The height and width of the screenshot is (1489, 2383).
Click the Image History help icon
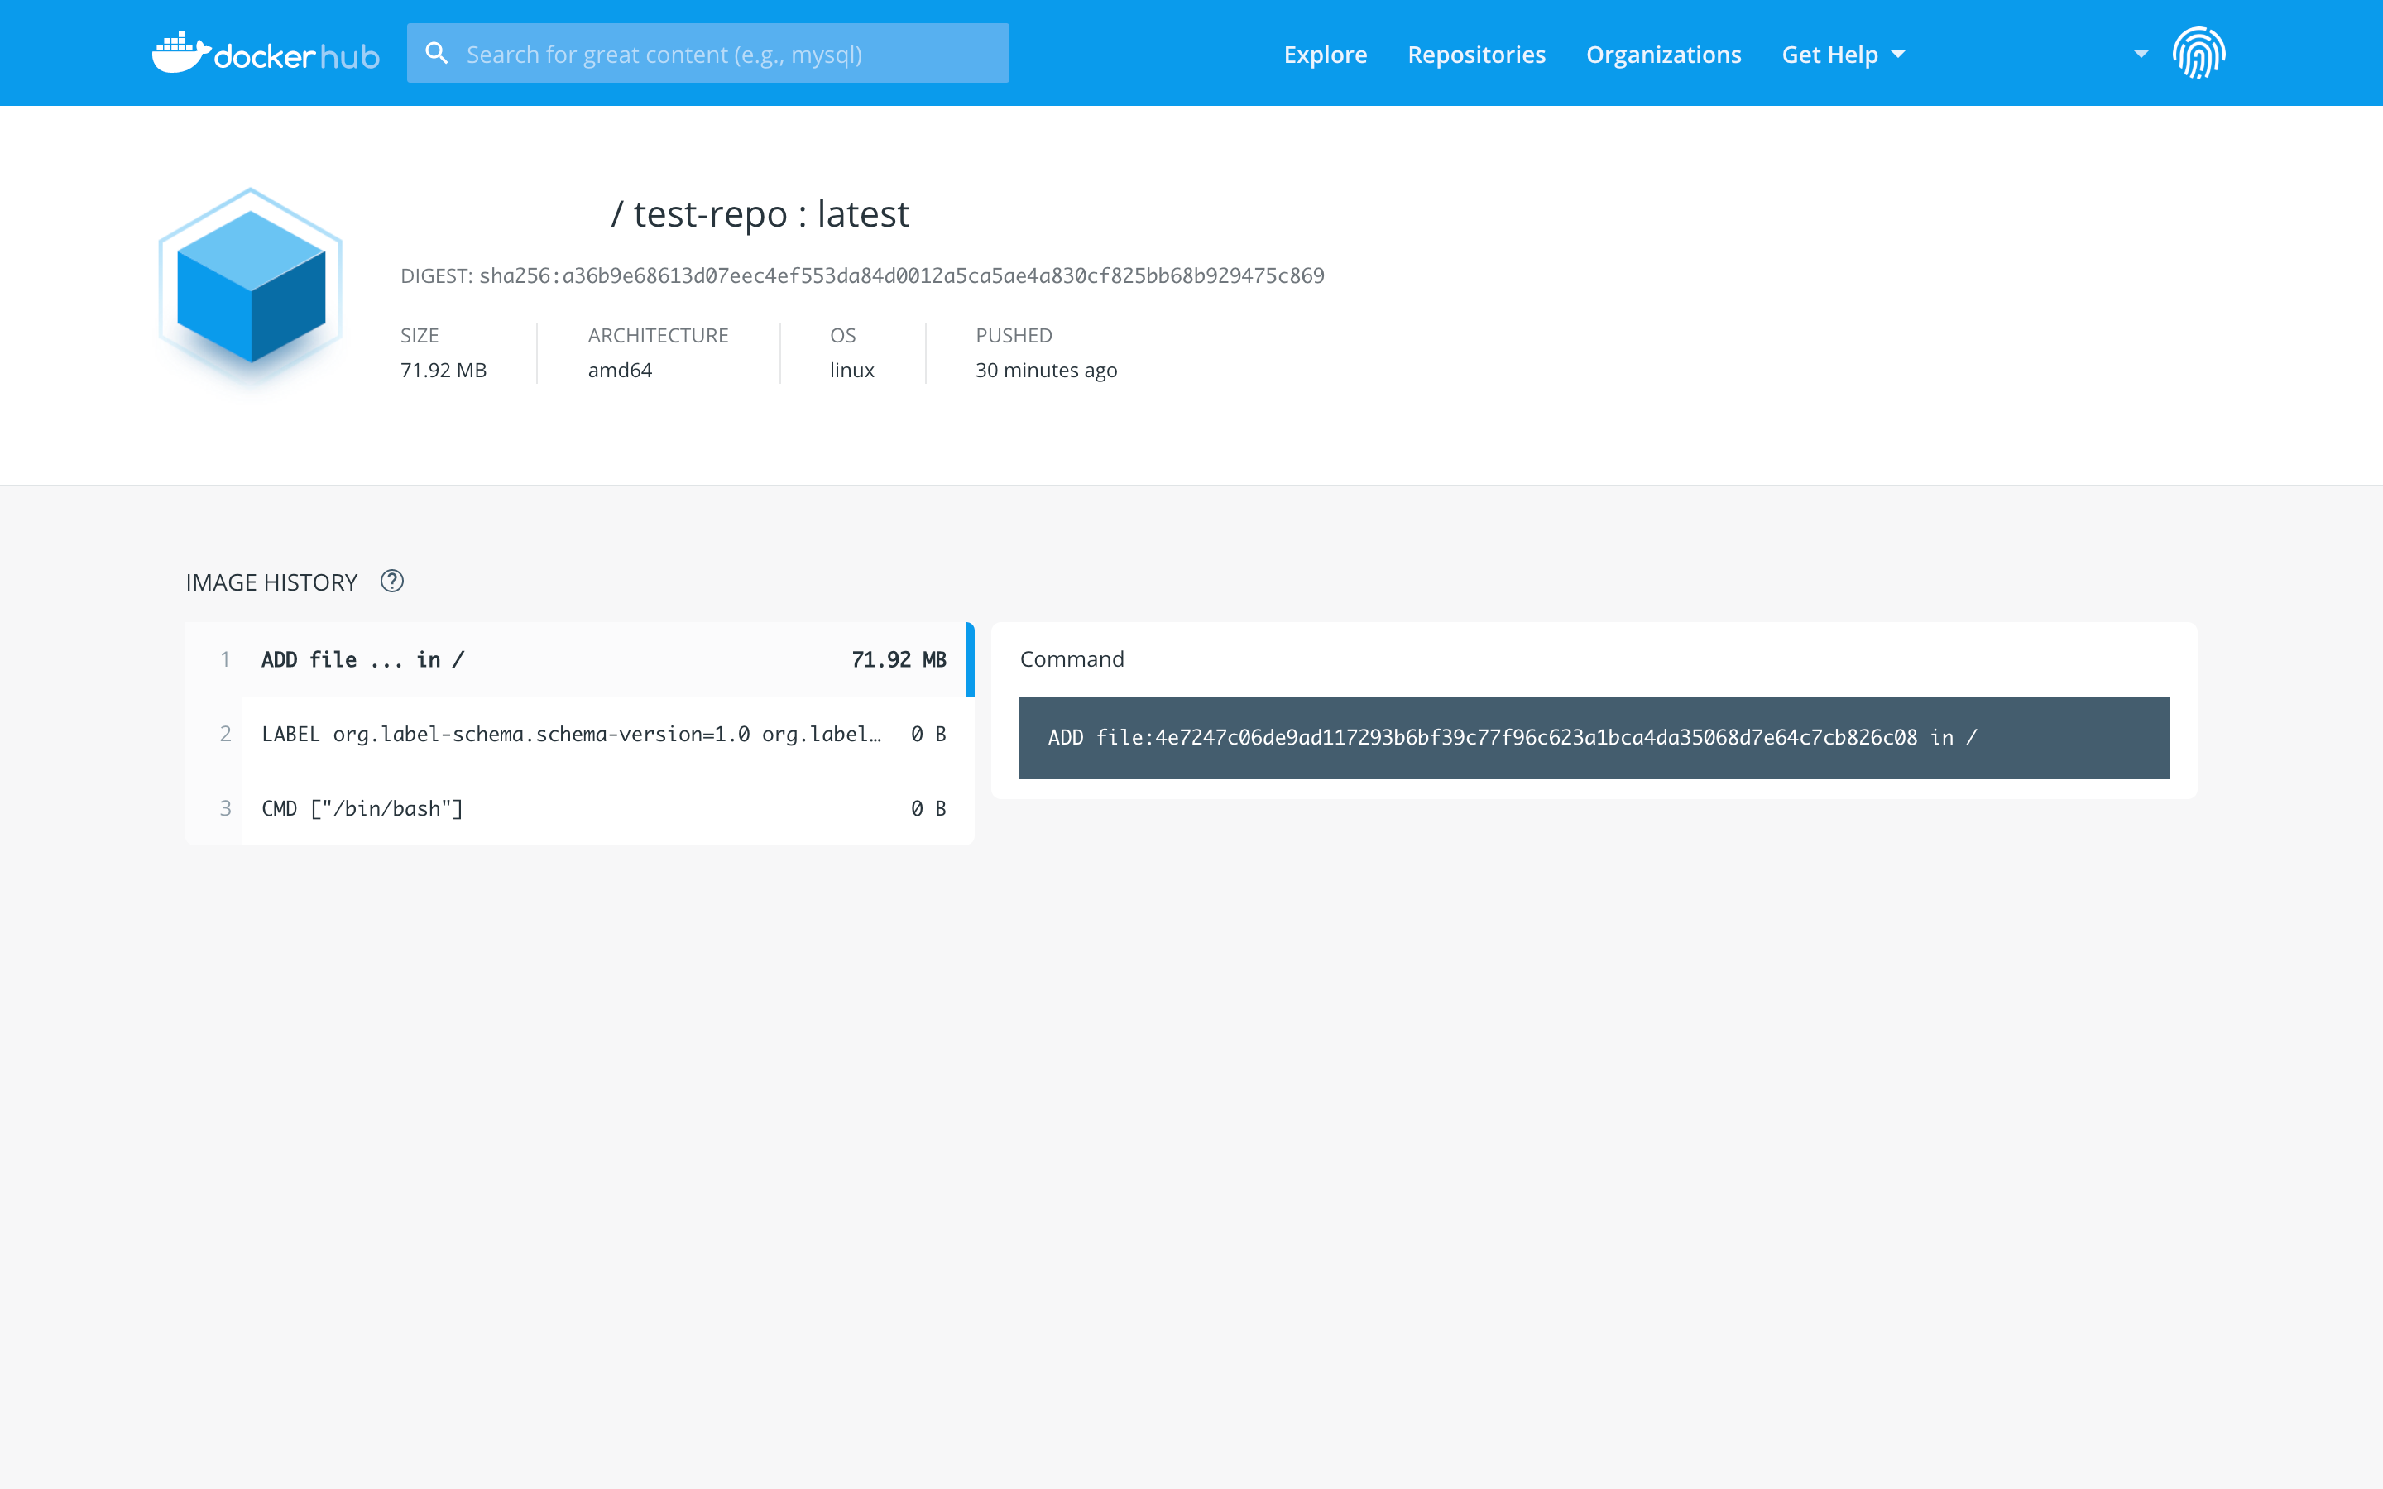pyautogui.click(x=392, y=581)
